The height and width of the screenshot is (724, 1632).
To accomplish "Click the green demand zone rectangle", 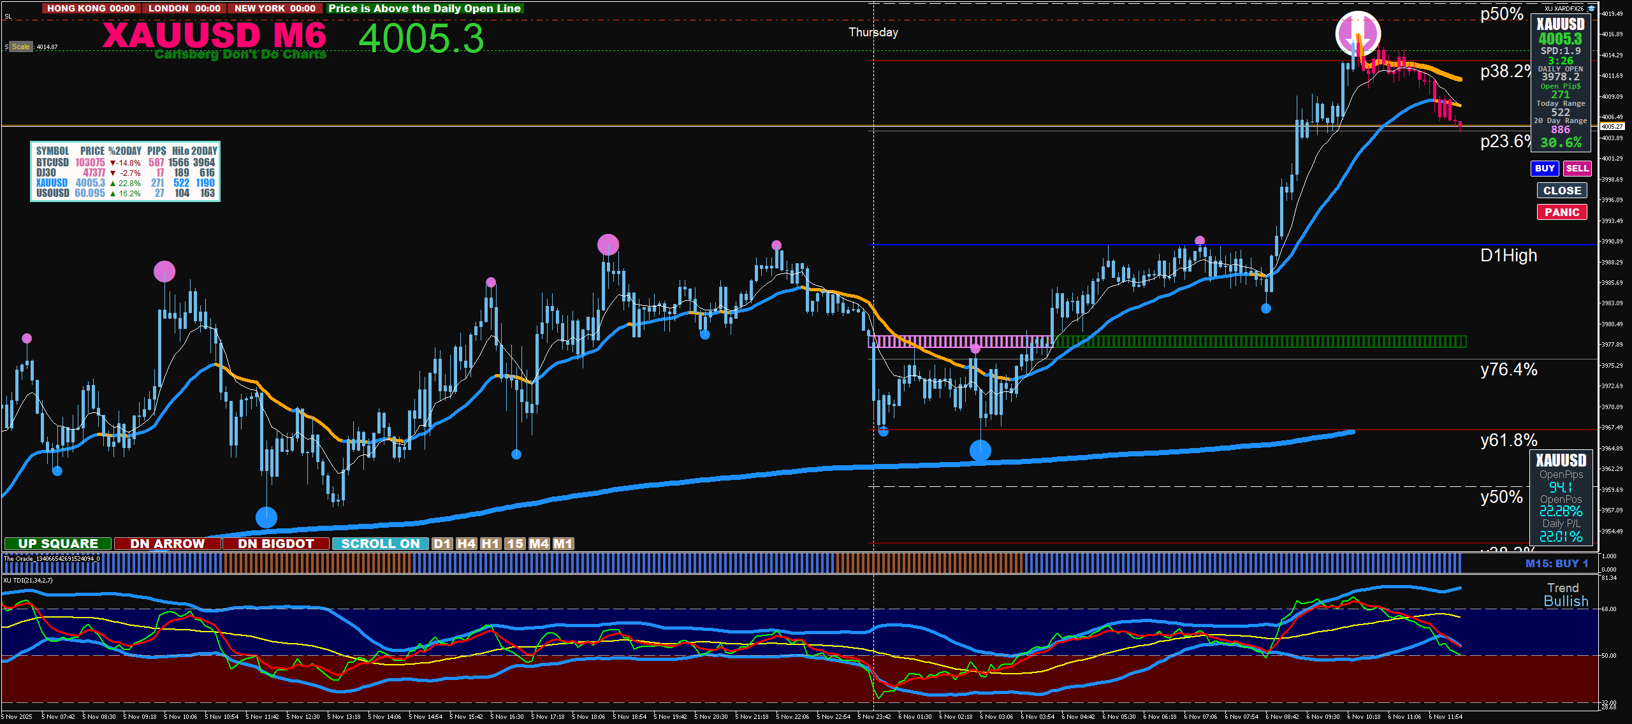I will (x=1259, y=342).
